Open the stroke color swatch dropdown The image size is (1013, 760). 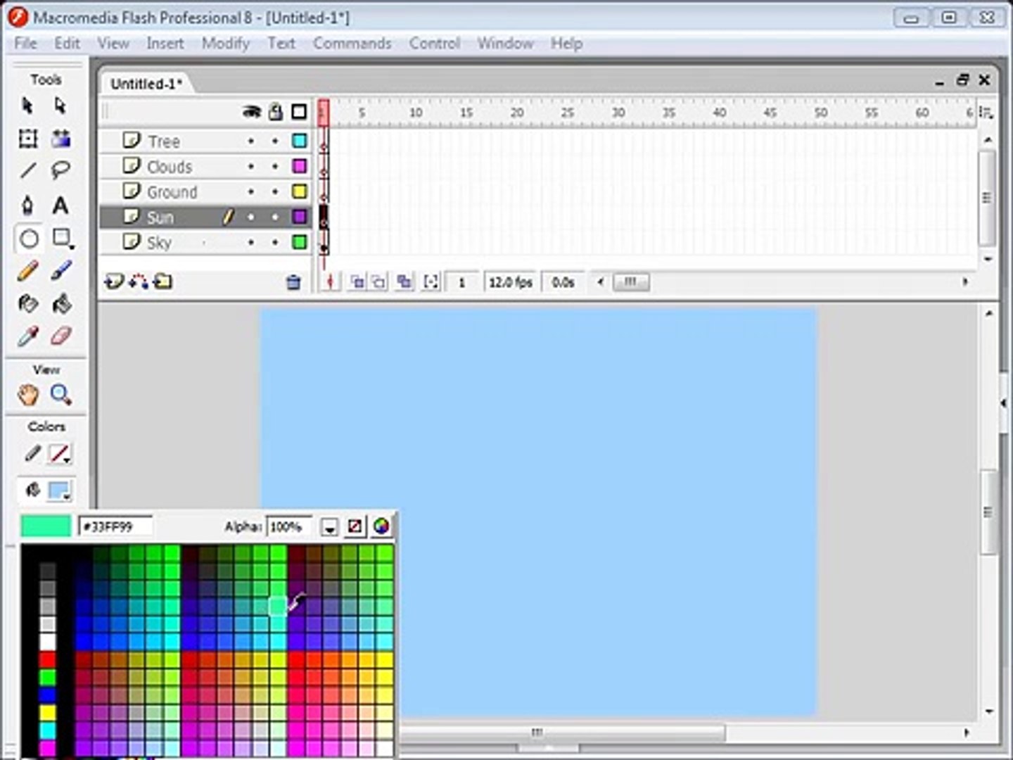coord(60,455)
